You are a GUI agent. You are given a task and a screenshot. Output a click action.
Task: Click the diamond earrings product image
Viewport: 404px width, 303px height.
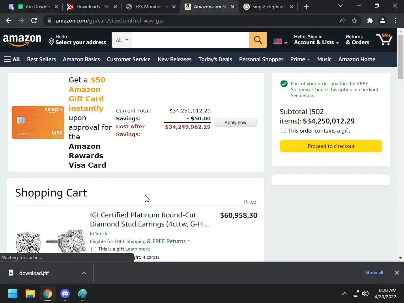(50, 242)
